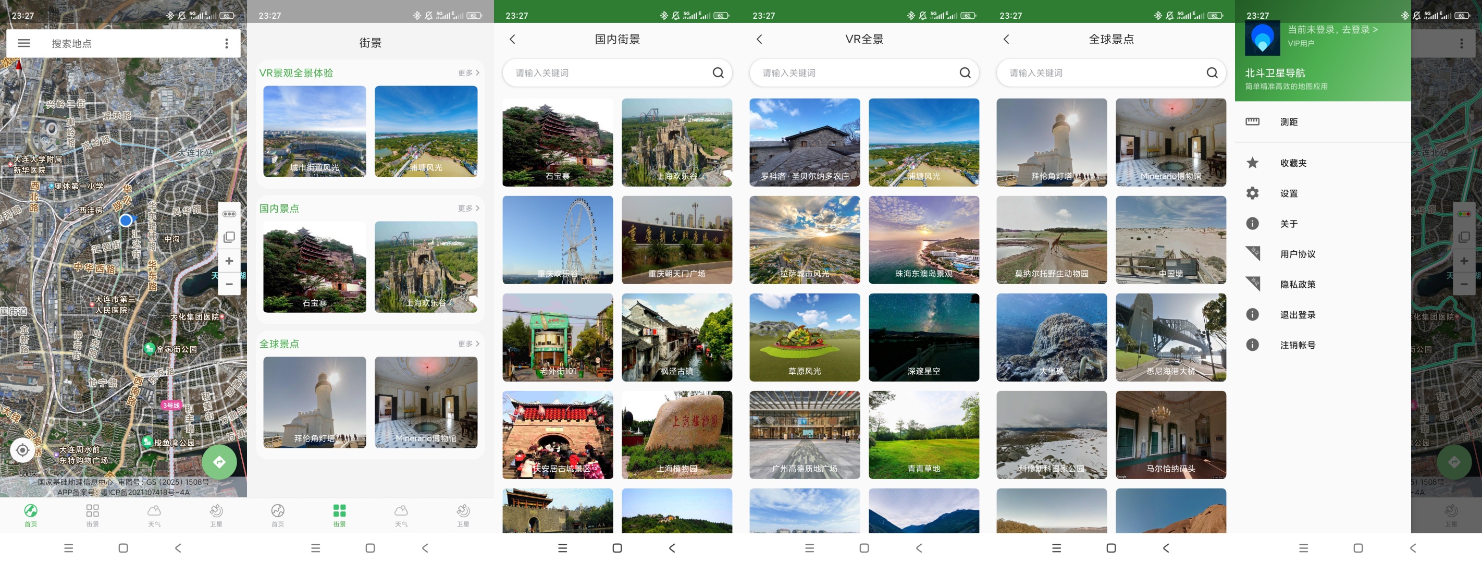Viewport: 1482px width, 563px height.
Task: Click keyword input field in 全球景点
Action: click(1111, 72)
